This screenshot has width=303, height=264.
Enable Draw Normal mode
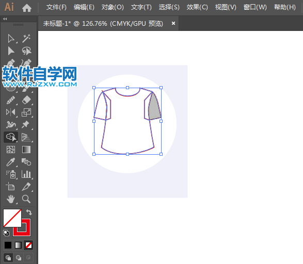[8, 258]
